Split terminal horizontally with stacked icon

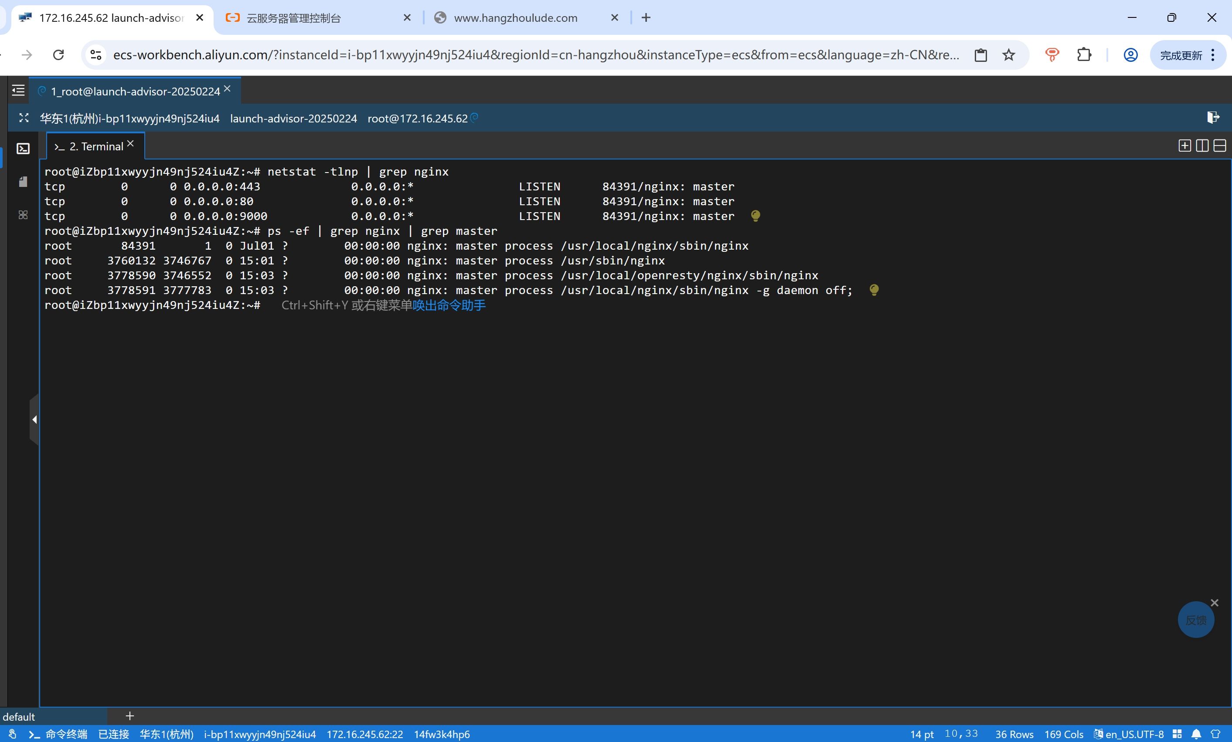click(1219, 146)
